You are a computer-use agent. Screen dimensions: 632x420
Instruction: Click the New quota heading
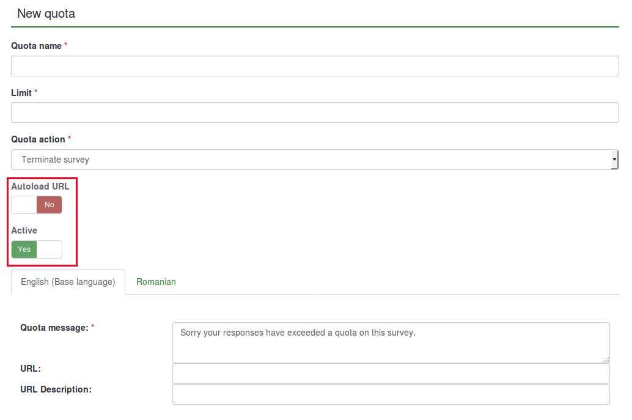click(x=46, y=13)
